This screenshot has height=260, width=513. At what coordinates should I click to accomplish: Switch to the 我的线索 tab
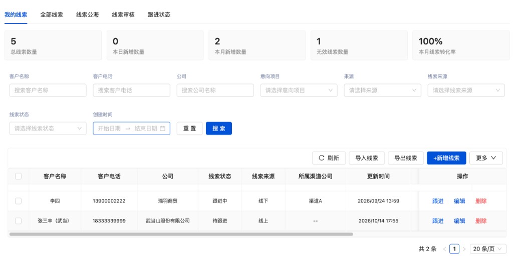coord(16,14)
